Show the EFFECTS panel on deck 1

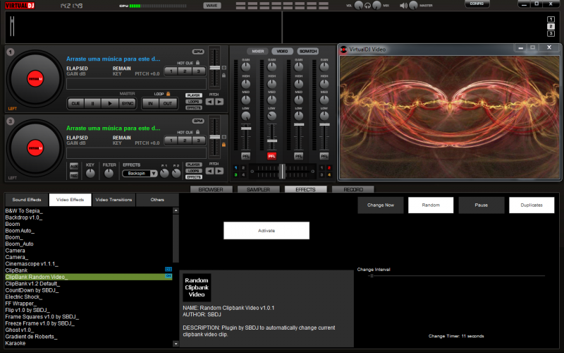[193, 108]
